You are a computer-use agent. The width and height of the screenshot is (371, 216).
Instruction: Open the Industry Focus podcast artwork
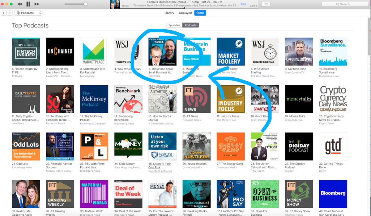(231, 99)
